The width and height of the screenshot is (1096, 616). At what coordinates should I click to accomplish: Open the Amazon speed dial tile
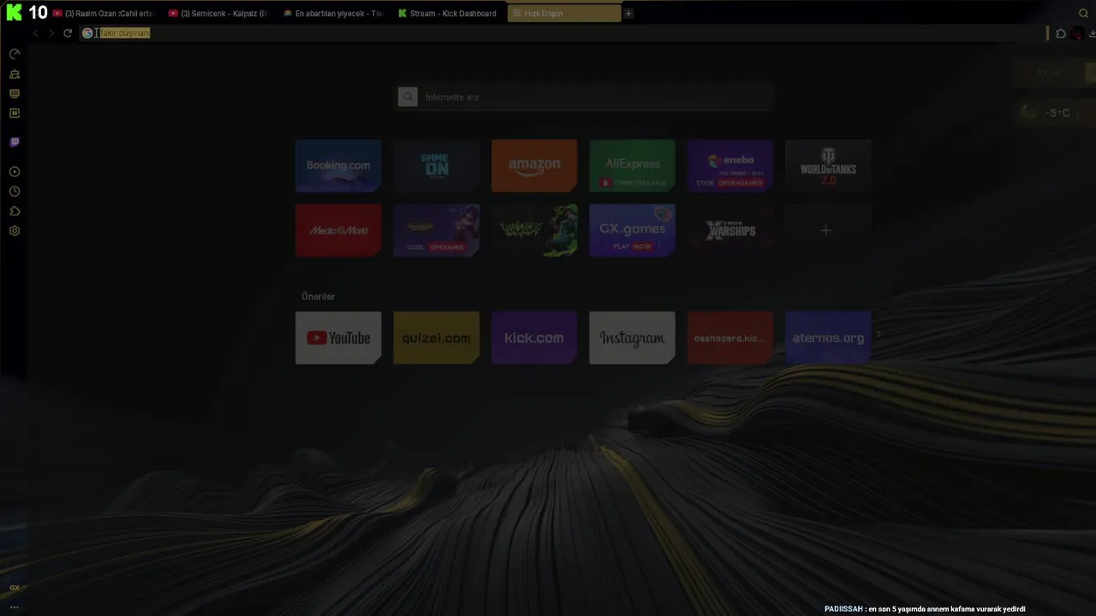click(x=534, y=166)
